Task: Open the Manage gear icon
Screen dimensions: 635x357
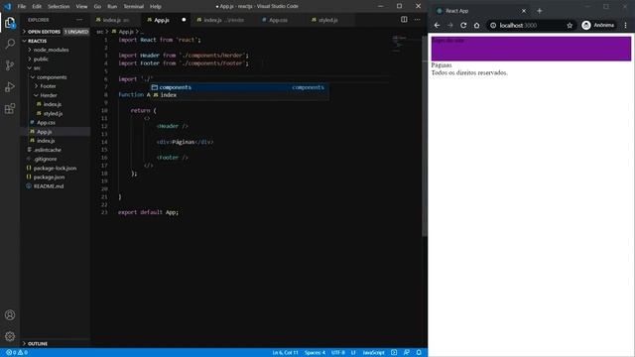Action: pyautogui.click(x=10, y=336)
